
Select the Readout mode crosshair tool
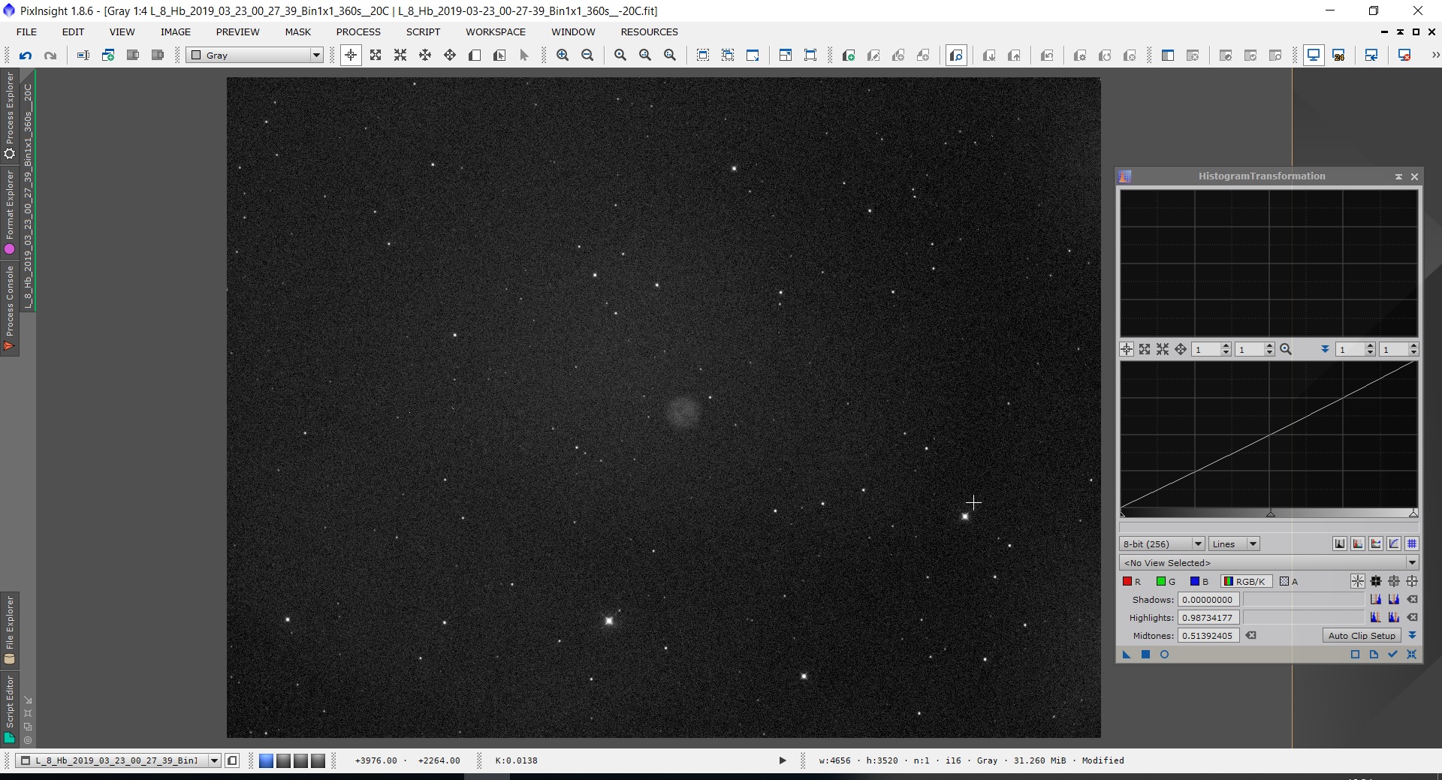pos(351,55)
